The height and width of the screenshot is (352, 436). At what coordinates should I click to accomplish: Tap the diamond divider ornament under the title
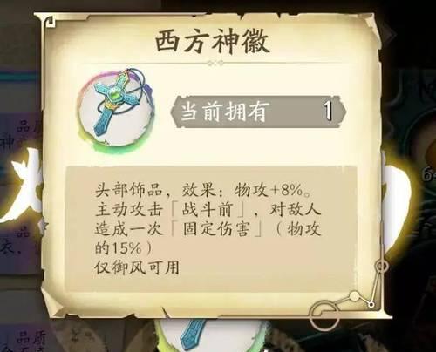tap(215, 63)
